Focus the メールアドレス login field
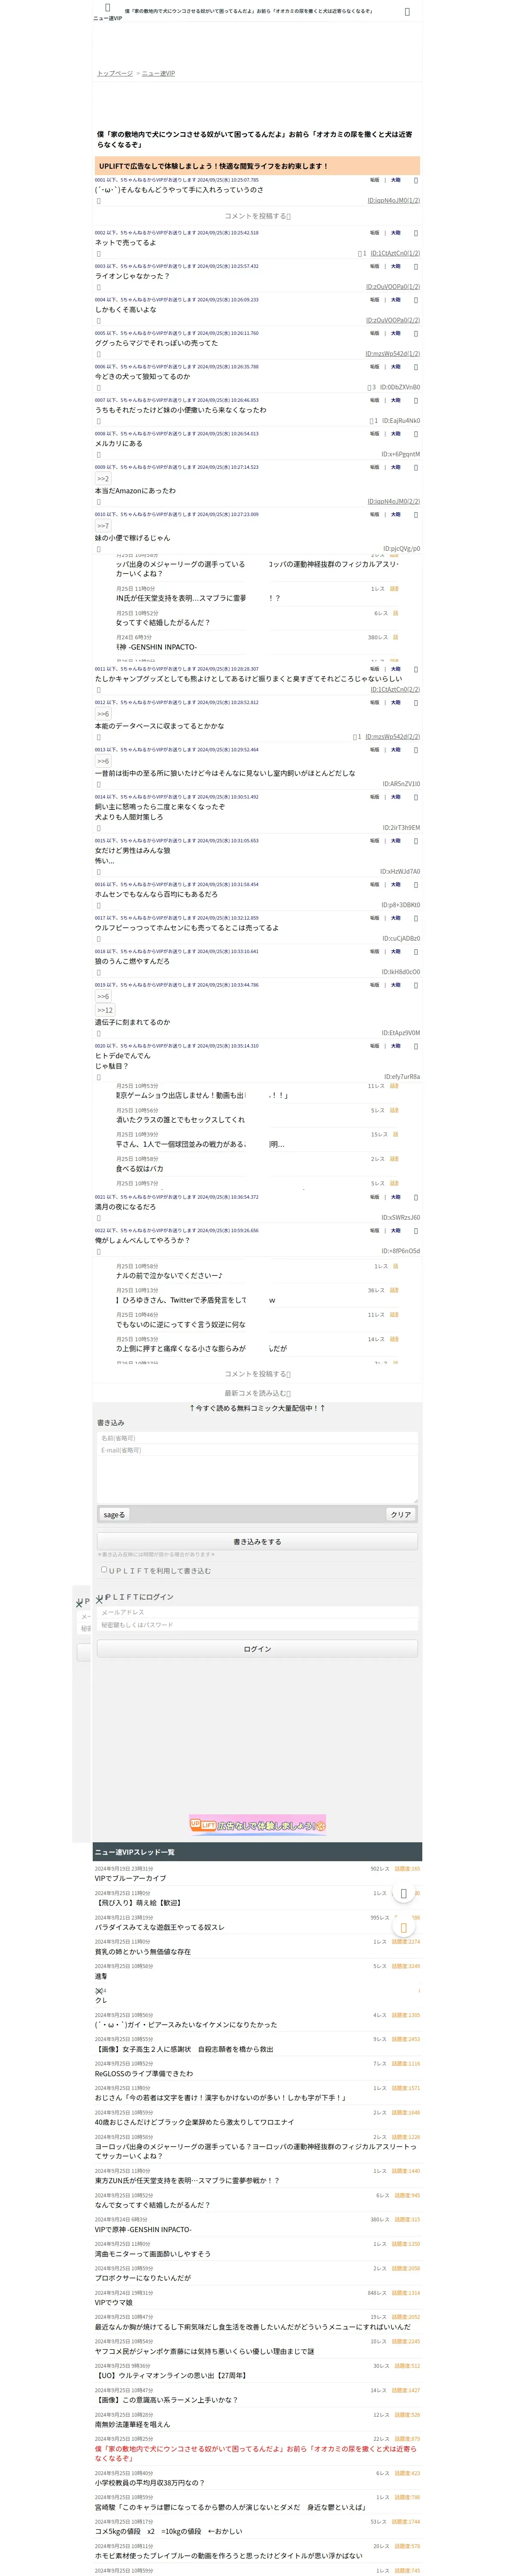515x2576 pixels. [257, 1612]
